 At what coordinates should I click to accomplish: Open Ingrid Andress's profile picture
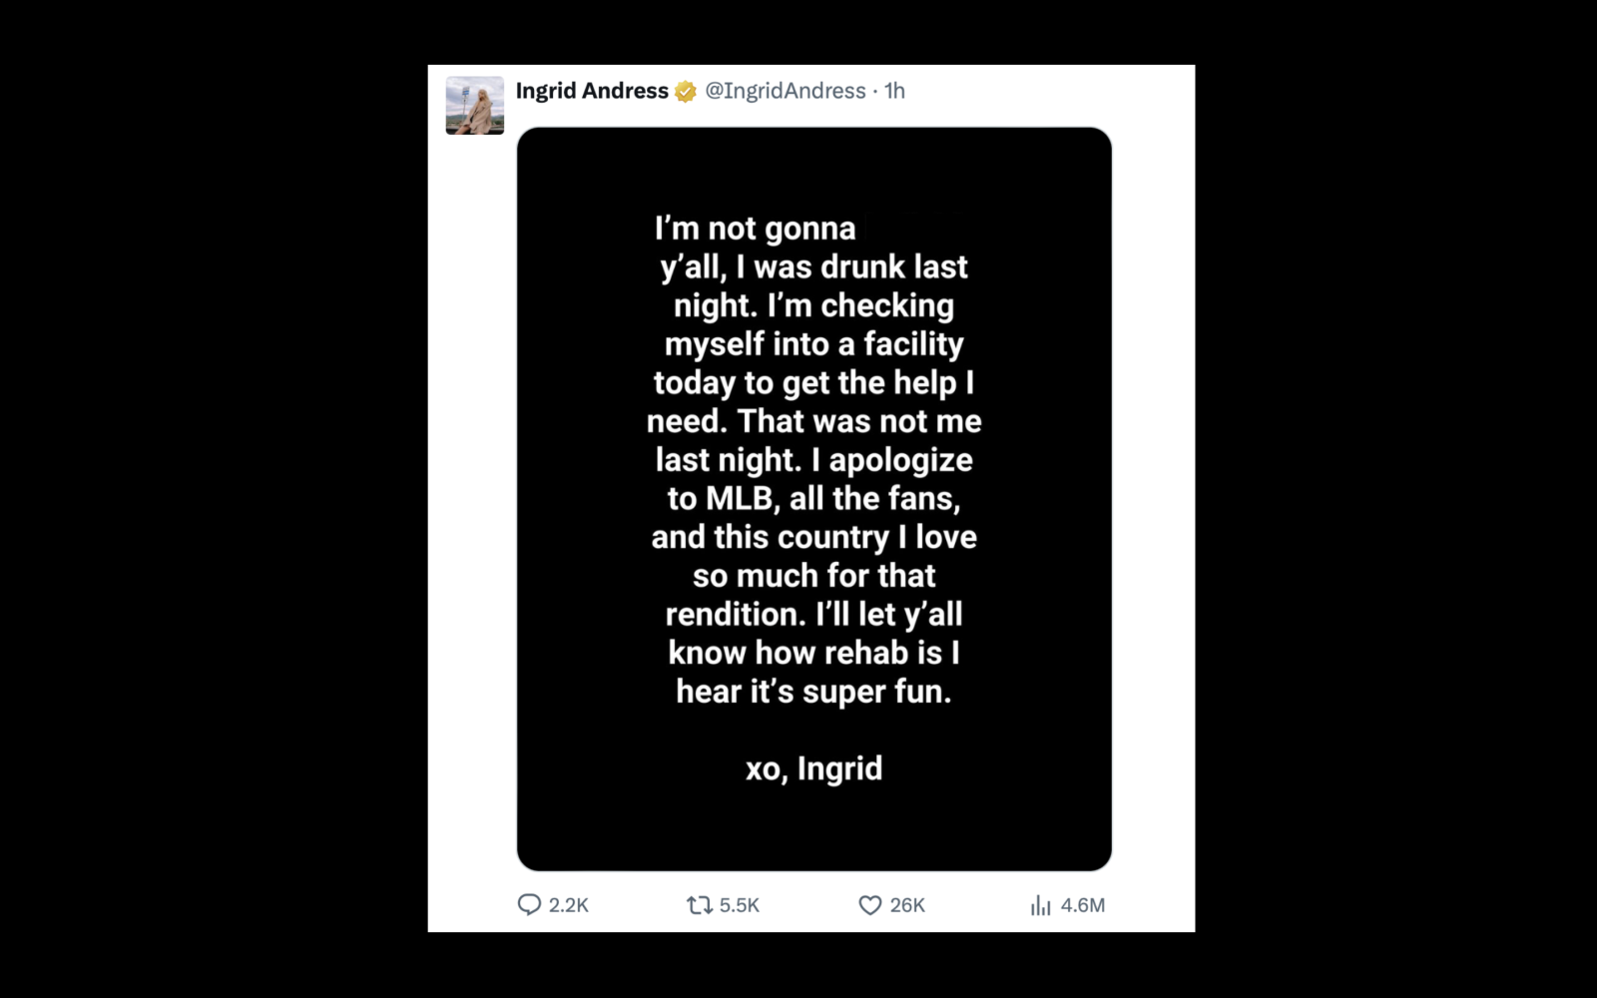click(x=476, y=104)
